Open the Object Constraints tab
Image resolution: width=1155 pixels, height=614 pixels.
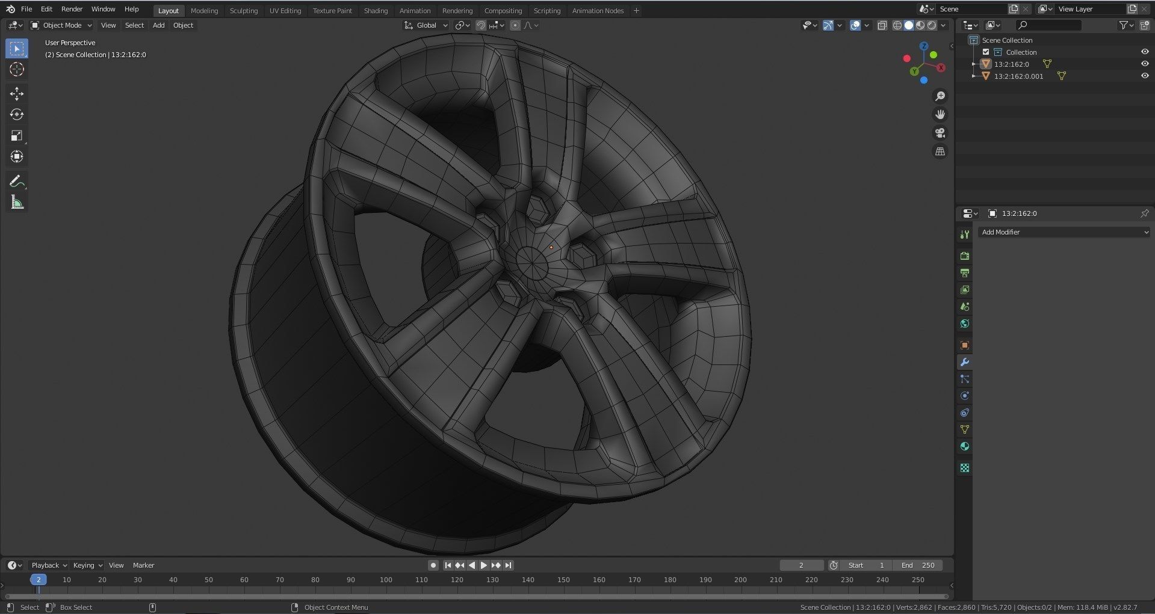tap(965, 413)
